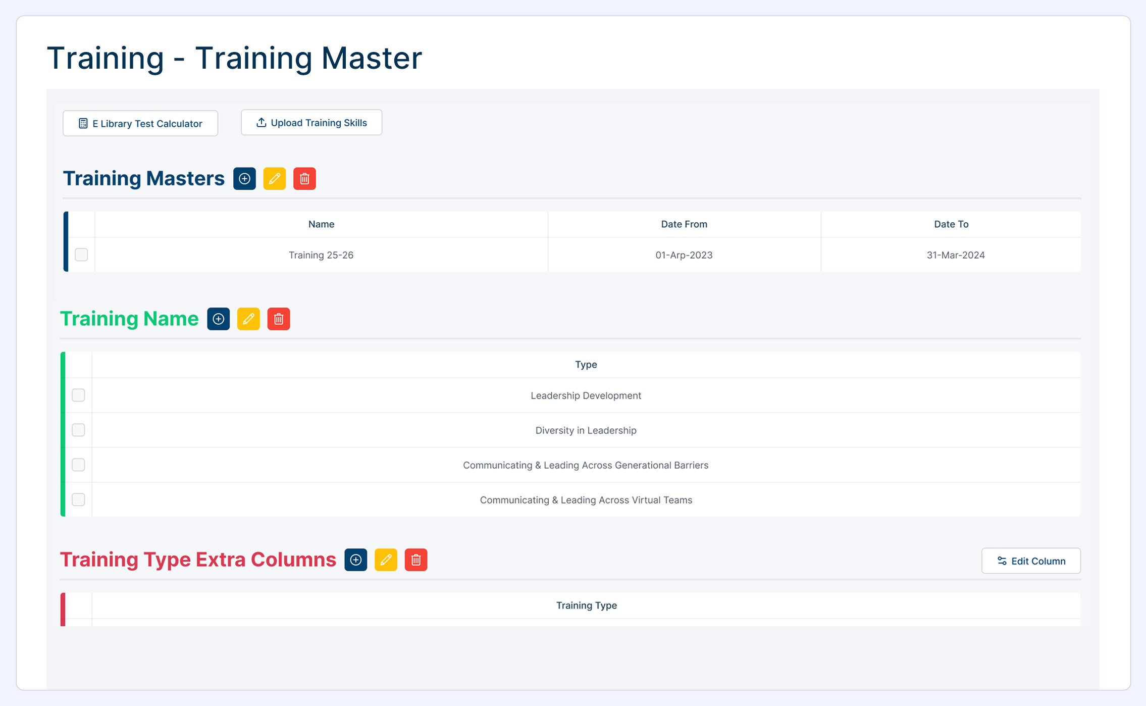Click edit pencil for Training Type Extra Columns
The image size is (1146, 706).
(386, 560)
